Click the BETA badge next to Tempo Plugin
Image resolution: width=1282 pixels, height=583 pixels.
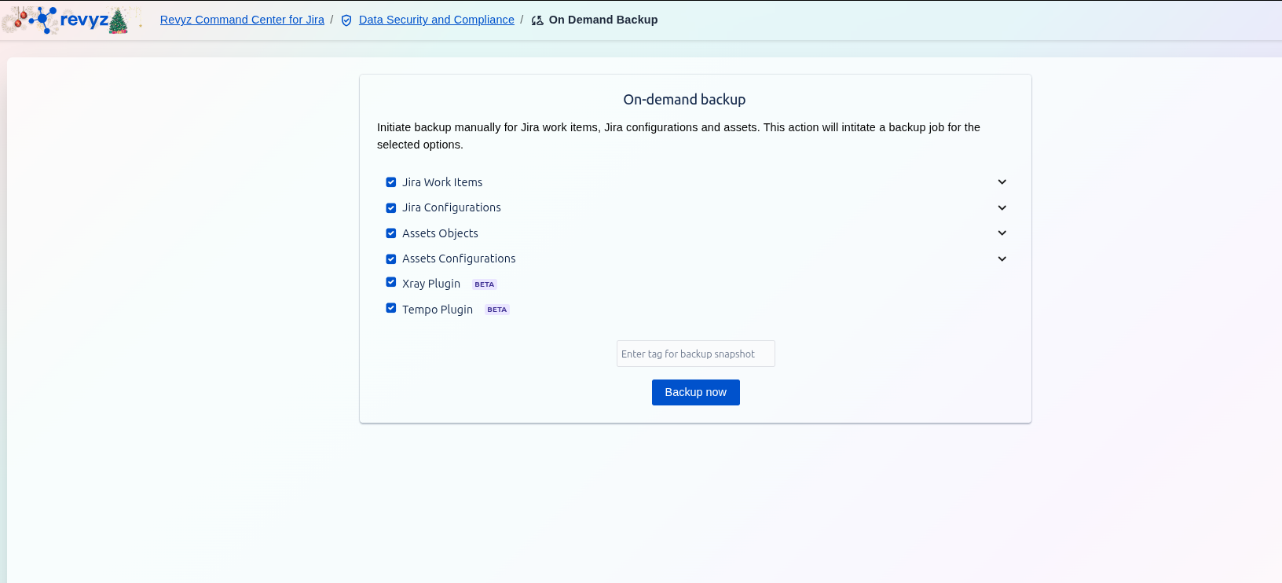pos(496,310)
